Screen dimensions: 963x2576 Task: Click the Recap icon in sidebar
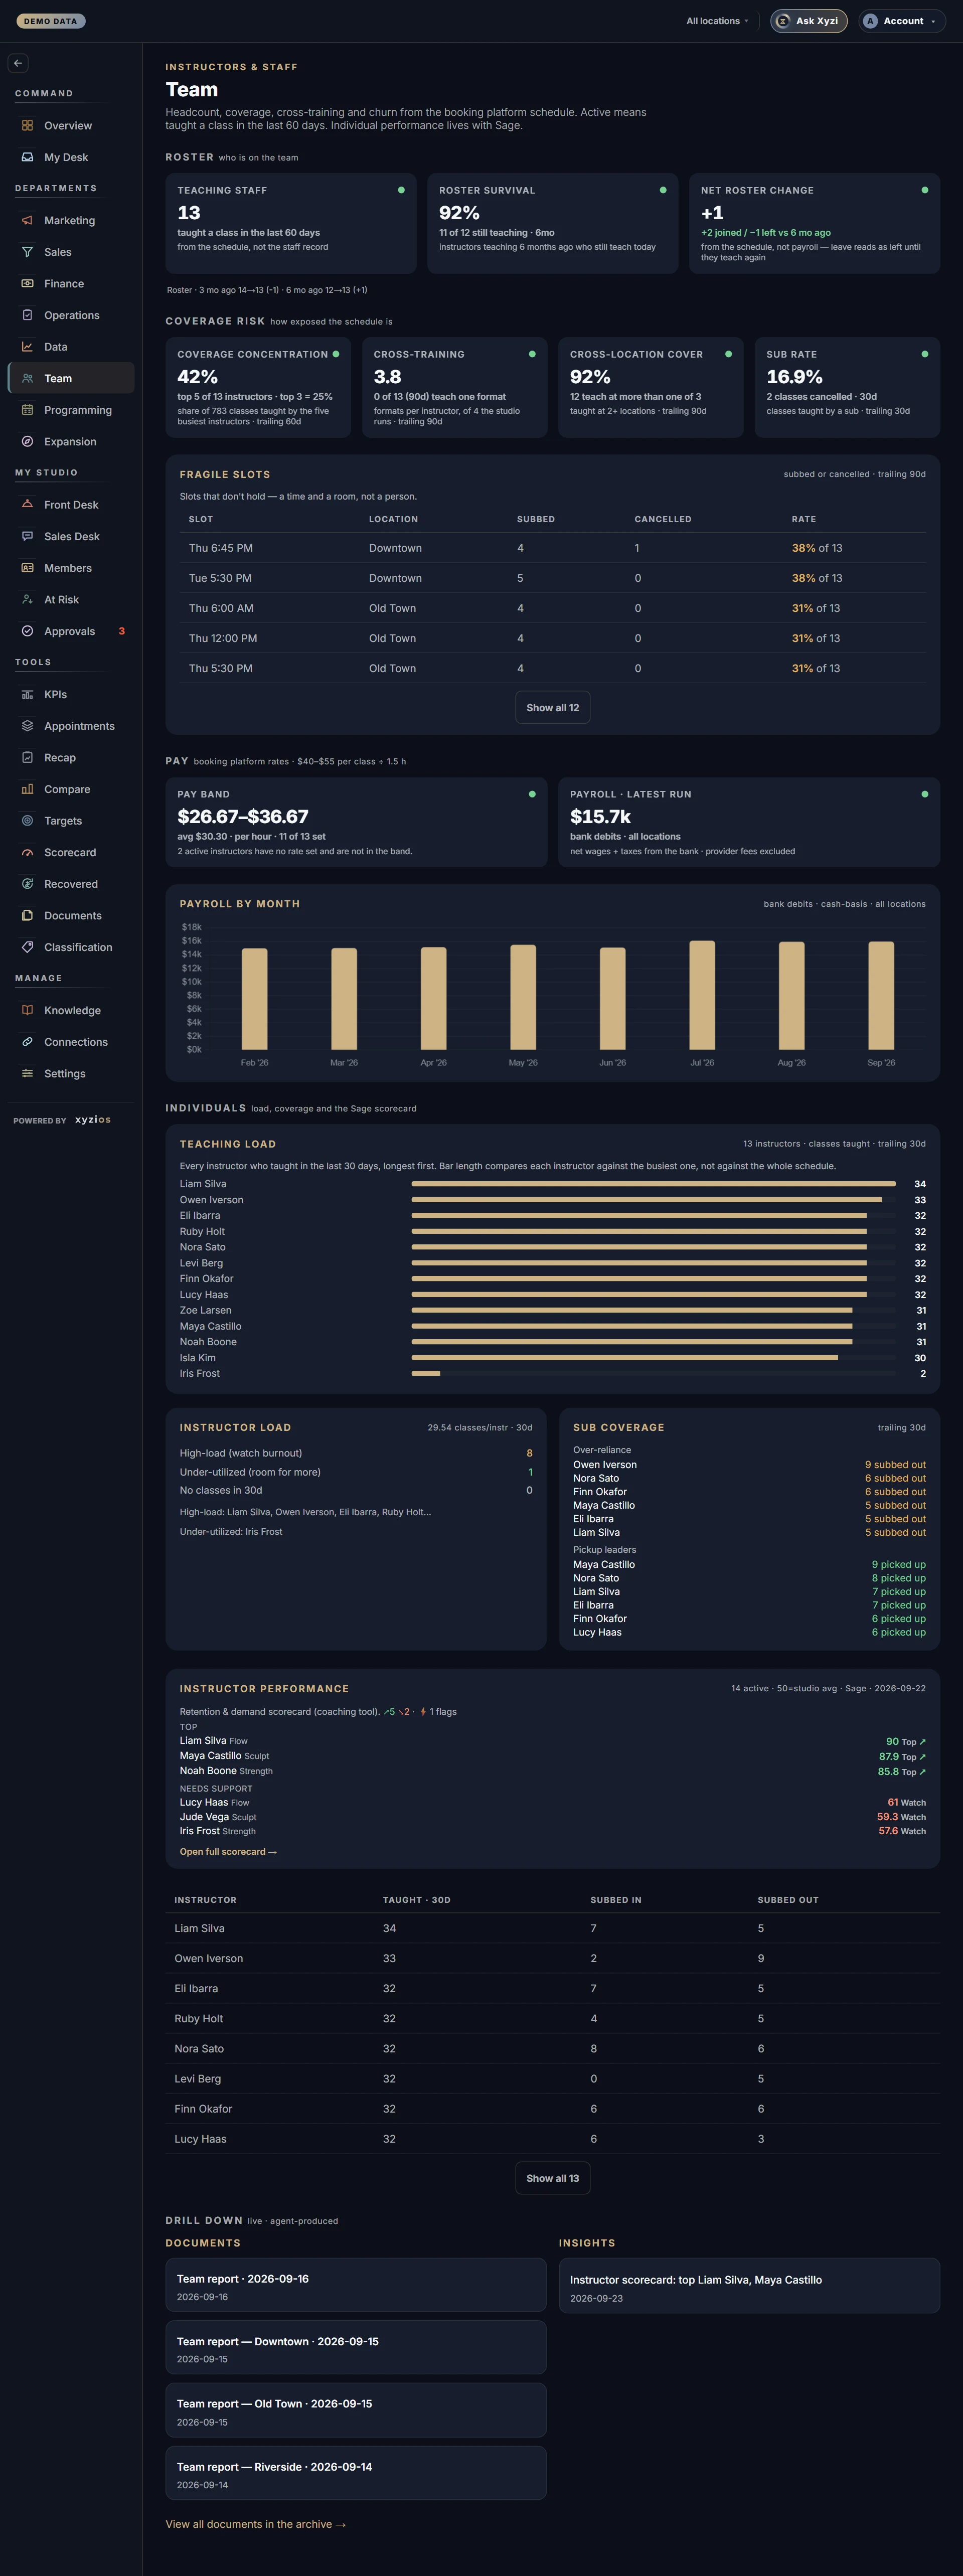coord(27,758)
